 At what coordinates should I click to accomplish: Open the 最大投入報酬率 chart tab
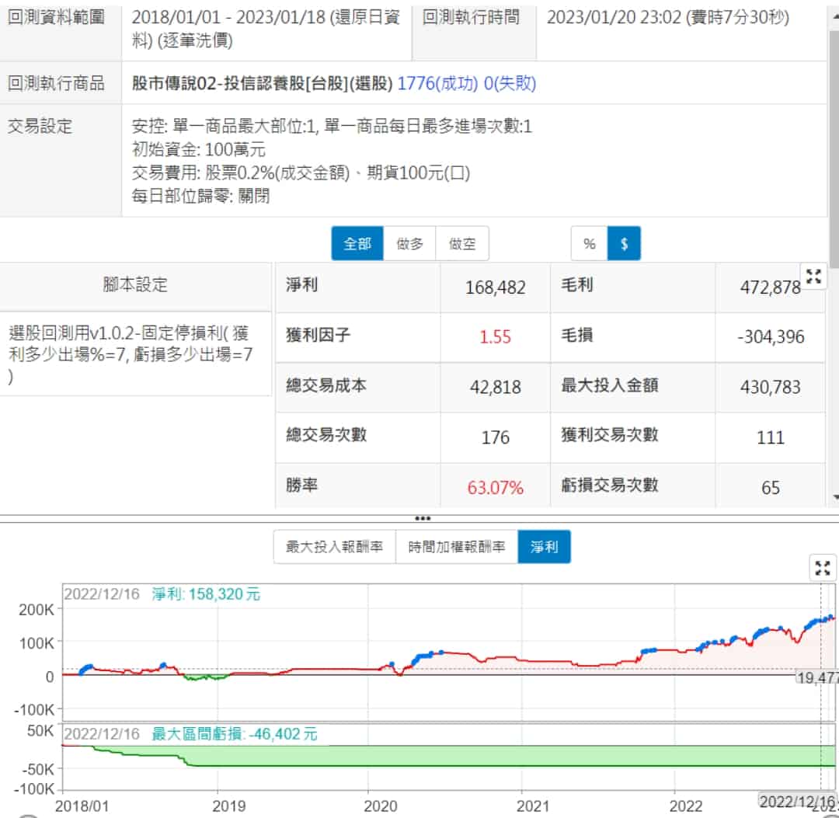point(335,547)
